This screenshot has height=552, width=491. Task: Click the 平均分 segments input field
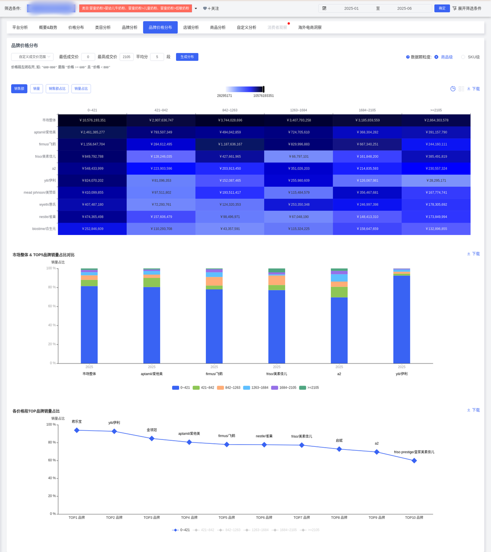point(157,57)
